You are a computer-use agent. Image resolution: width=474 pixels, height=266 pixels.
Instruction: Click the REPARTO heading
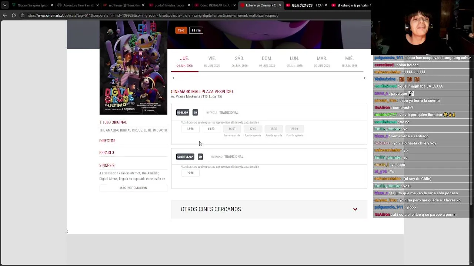(x=107, y=153)
